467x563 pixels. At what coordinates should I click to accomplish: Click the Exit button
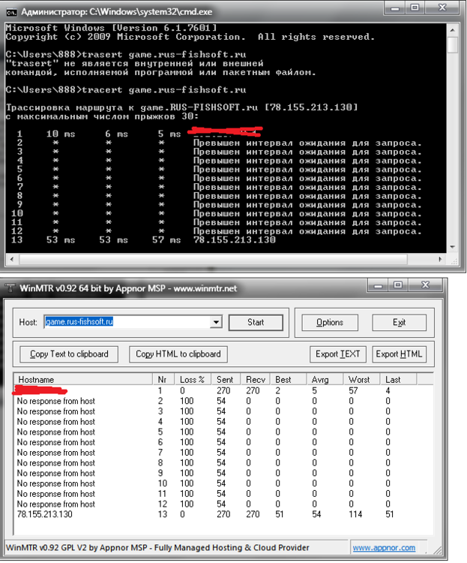click(399, 322)
